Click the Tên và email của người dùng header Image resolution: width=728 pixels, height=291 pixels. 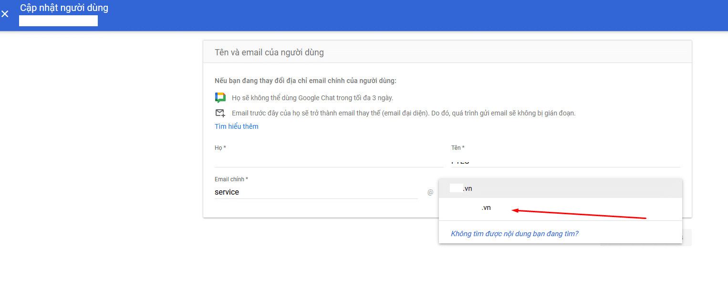pos(269,52)
